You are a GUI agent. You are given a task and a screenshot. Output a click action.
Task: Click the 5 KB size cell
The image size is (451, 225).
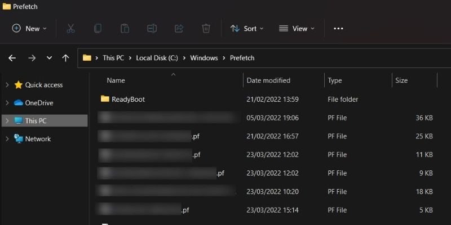tap(426, 210)
